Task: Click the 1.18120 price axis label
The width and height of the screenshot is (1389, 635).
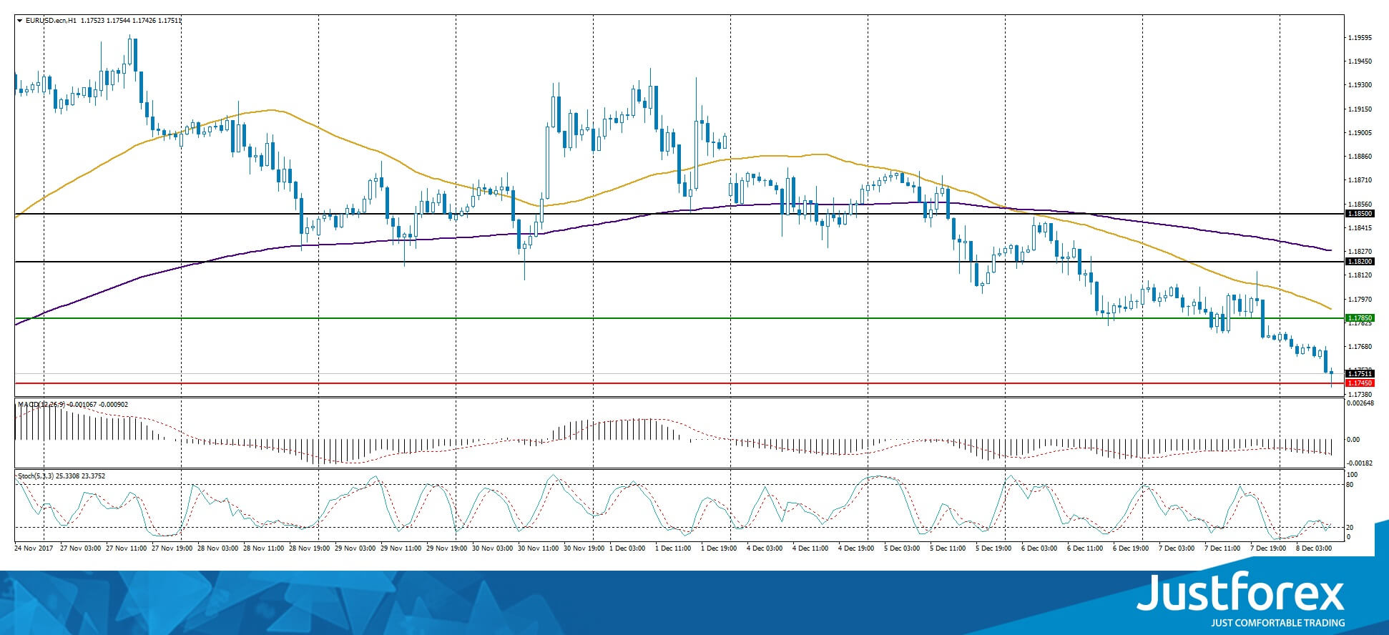Action: point(1359,275)
